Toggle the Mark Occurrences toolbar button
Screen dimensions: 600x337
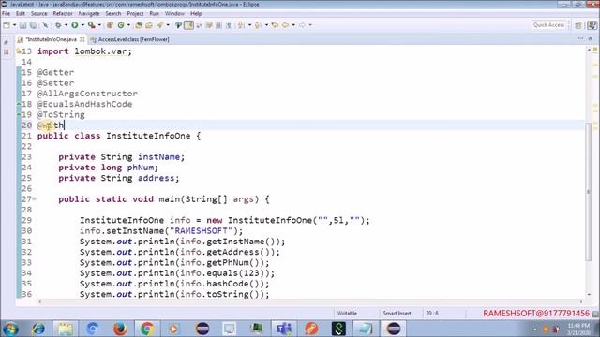pyautogui.click(x=188, y=25)
